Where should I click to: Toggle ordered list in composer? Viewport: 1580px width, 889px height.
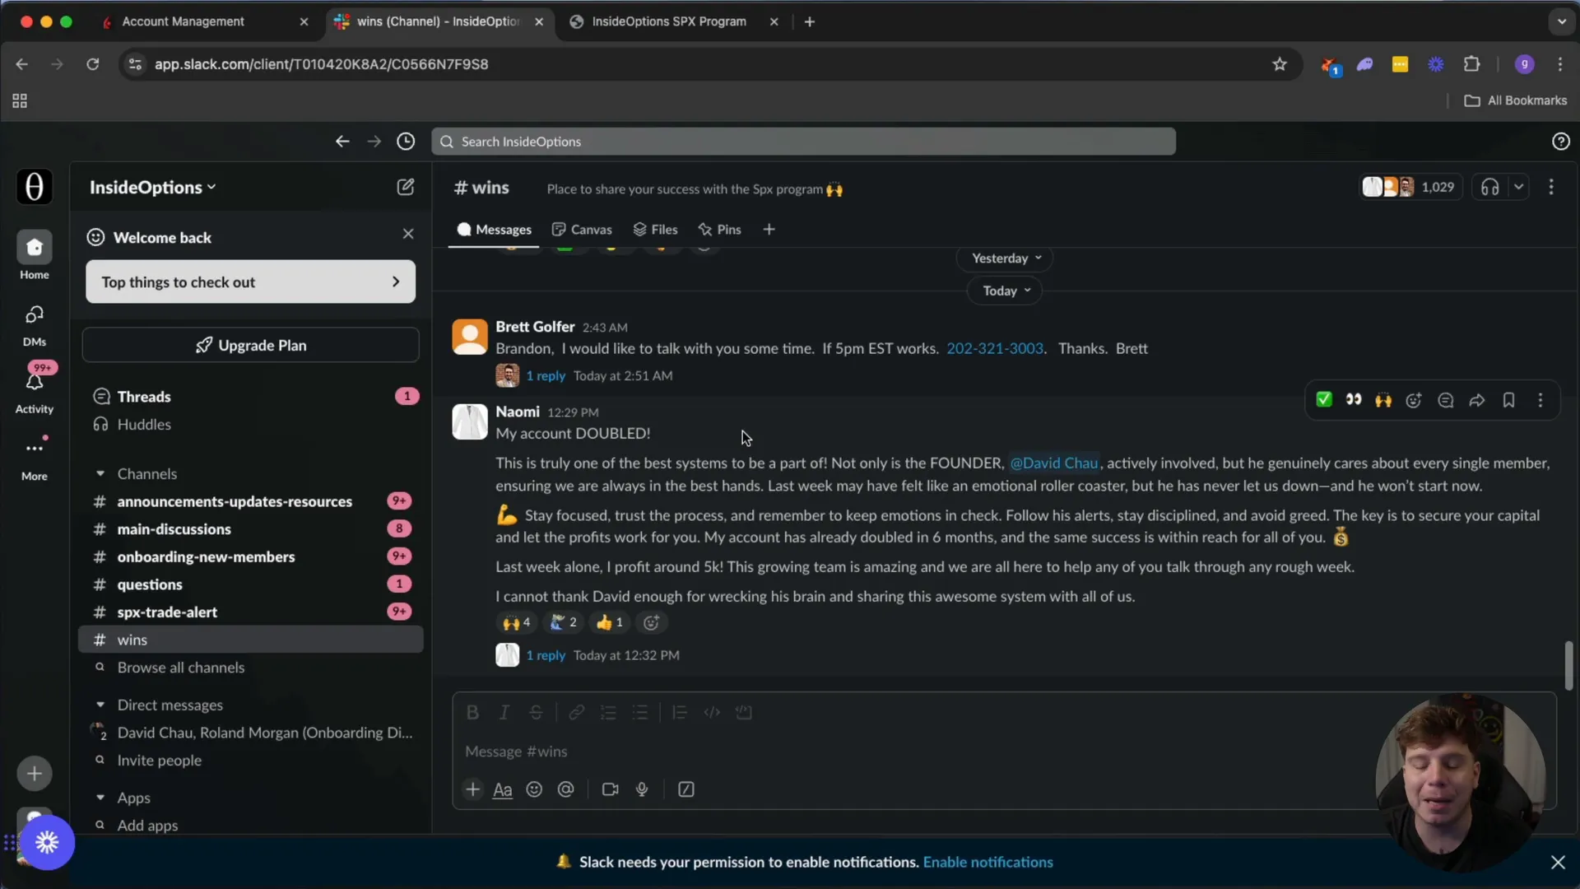(x=608, y=713)
